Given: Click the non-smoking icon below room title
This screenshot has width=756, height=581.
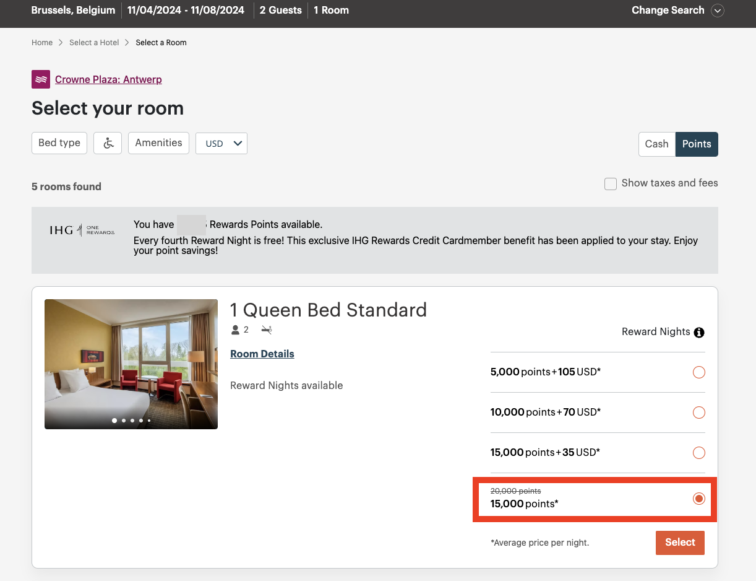Looking at the screenshot, I should coord(266,330).
